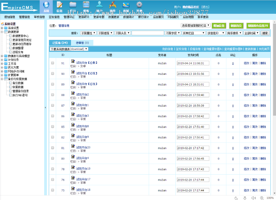Check the checkbox for ID 91 row
The image size is (276, 200).
52,63
